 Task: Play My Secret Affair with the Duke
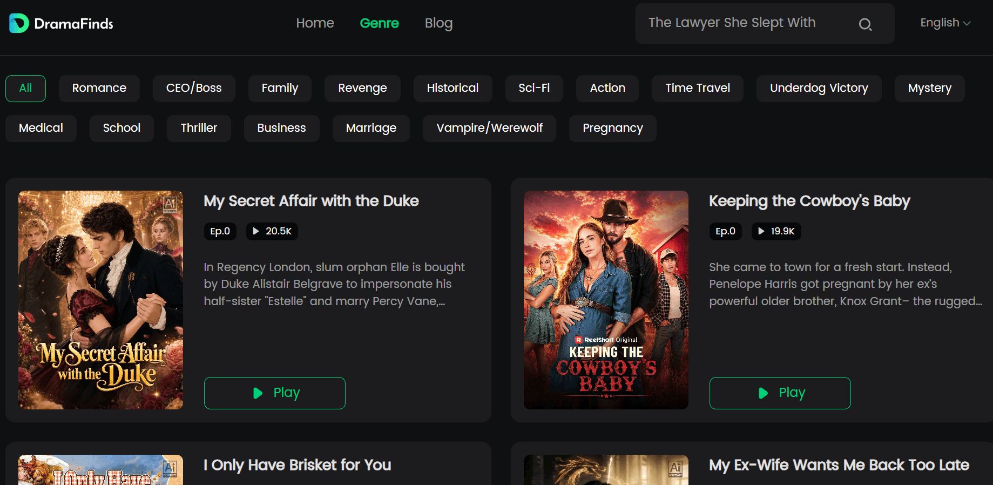[275, 393]
